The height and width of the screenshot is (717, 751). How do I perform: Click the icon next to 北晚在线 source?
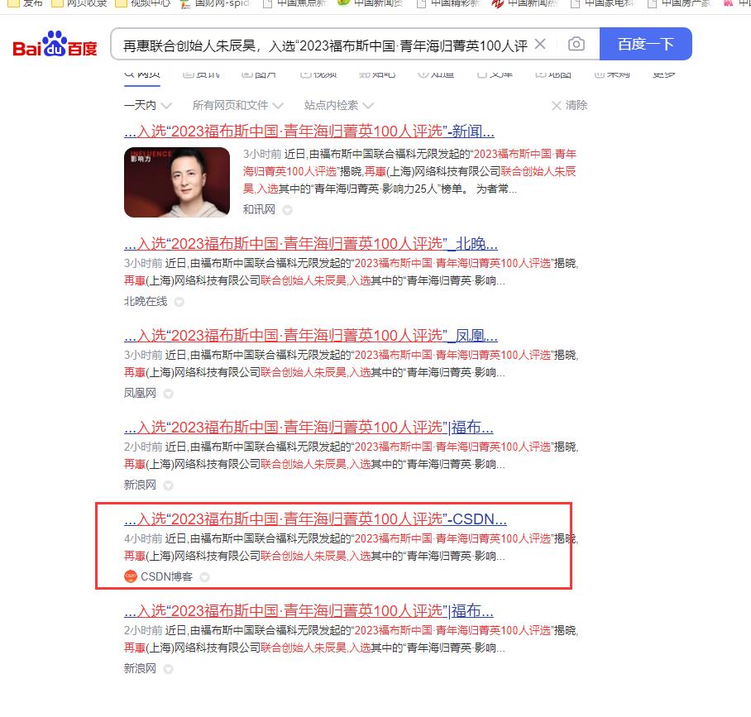pyautogui.click(x=179, y=302)
